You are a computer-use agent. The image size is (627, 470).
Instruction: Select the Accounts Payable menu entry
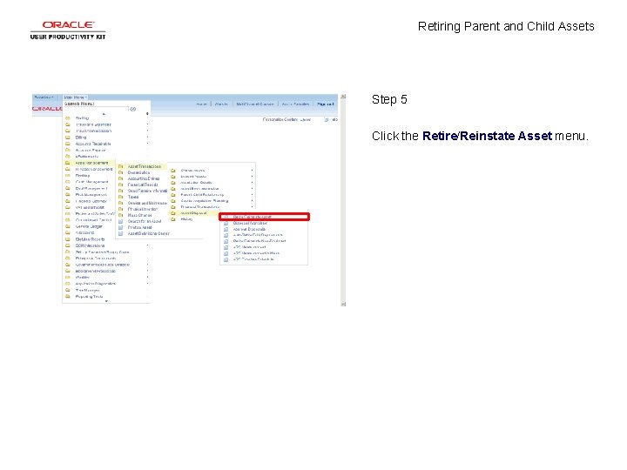[x=91, y=151]
